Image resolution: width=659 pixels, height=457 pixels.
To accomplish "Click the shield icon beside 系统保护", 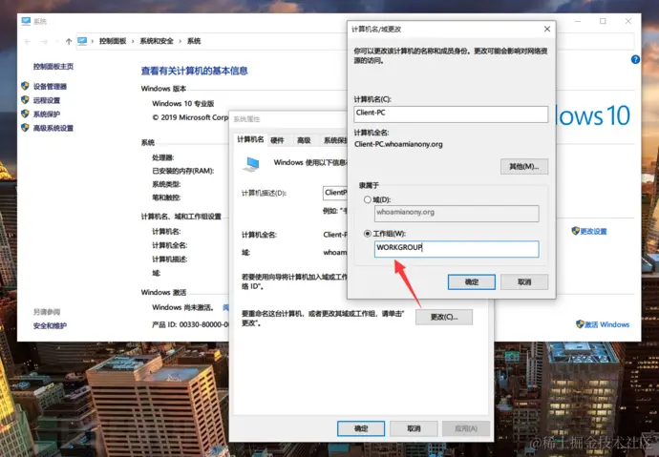I will (x=25, y=114).
